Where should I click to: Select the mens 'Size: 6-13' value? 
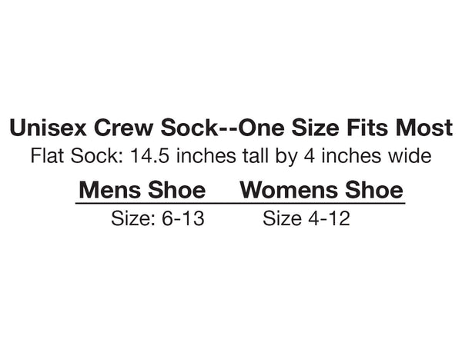point(159,219)
